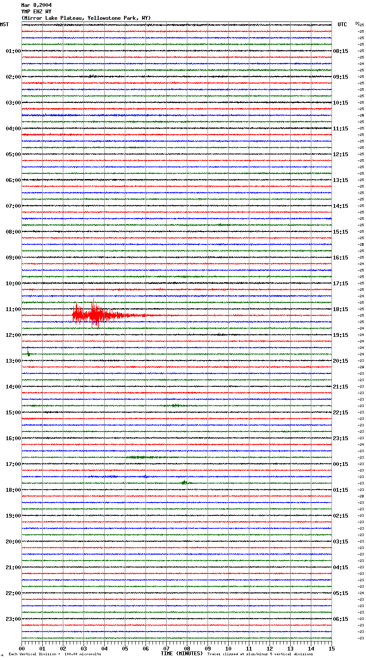Click the "UTC" column label
The width and height of the screenshot is (366, 660).
(342, 25)
